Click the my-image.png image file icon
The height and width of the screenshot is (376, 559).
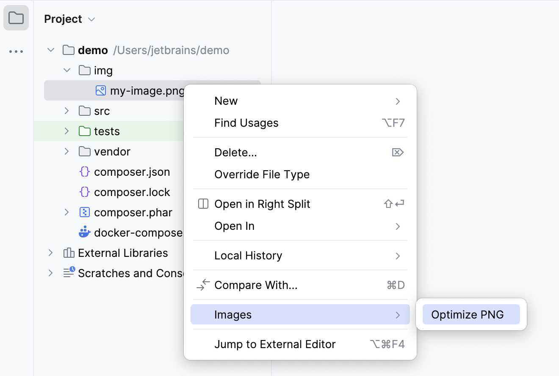(x=100, y=90)
